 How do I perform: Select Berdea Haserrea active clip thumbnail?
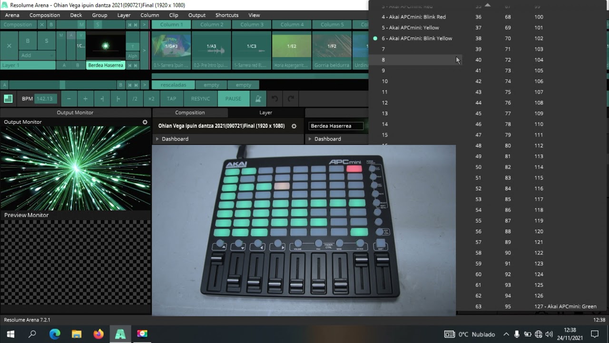click(105, 46)
